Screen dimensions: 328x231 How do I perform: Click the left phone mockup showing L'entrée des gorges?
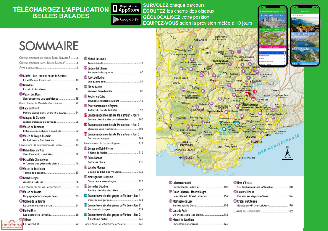pos(273,36)
